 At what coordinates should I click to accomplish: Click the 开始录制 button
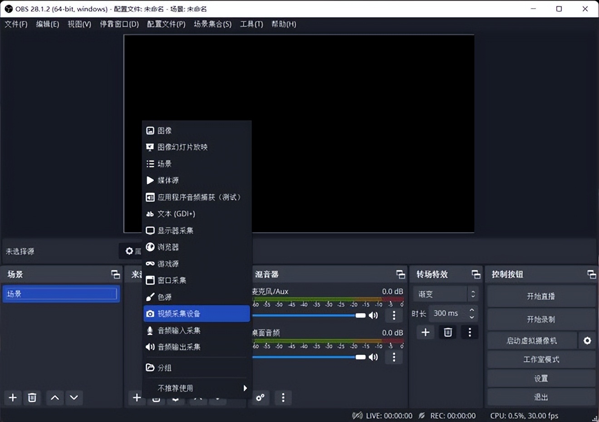541,319
